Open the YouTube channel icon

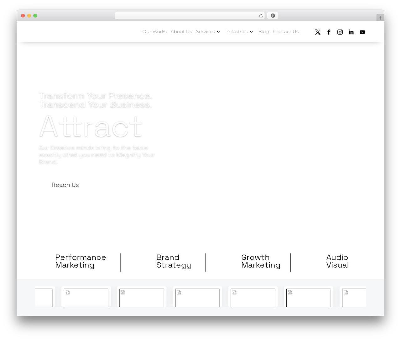[362, 32]
